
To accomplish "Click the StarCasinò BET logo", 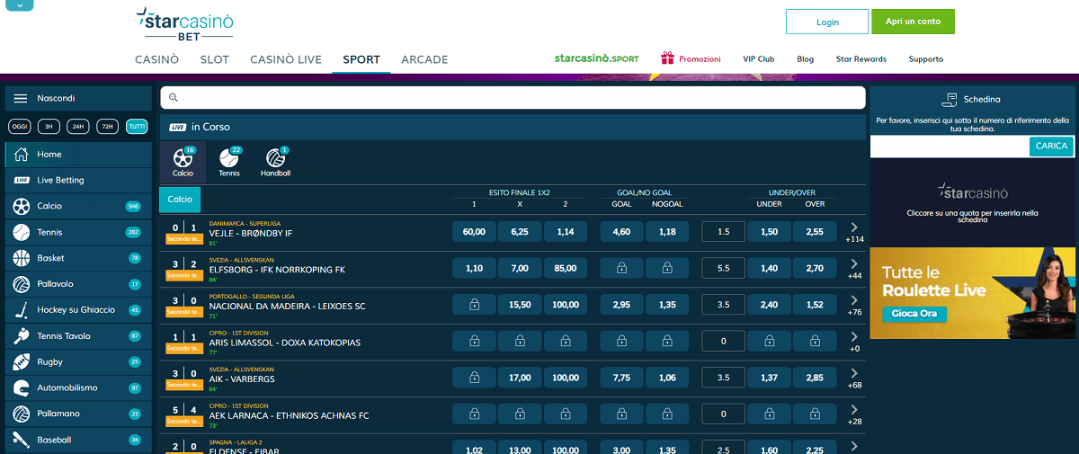I will point(184,24).
